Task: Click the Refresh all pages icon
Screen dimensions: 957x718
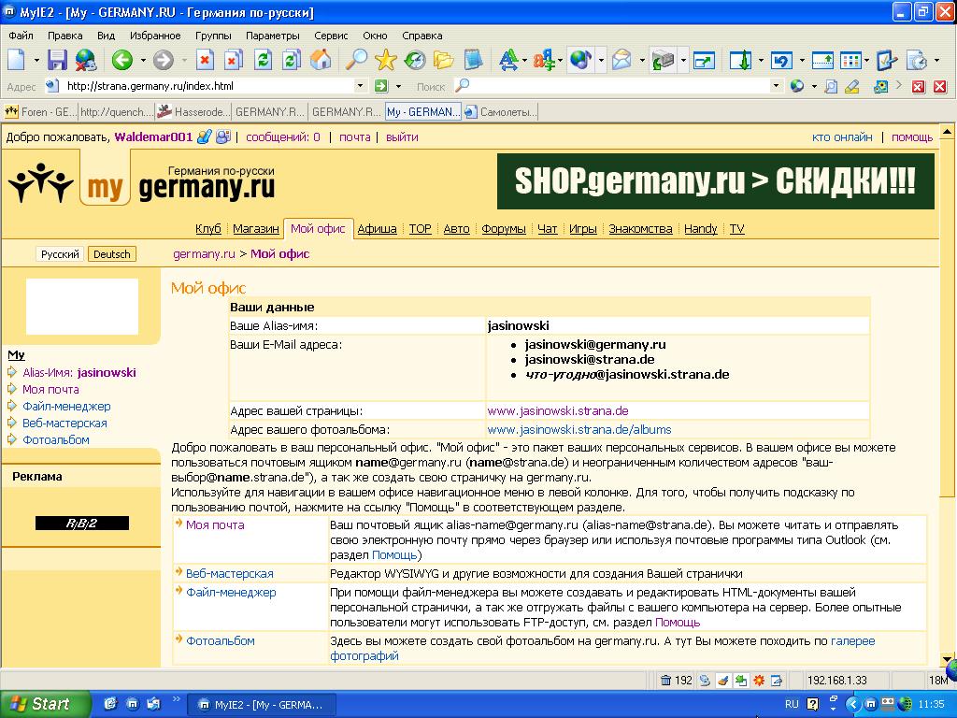Action: (x=292, y=60)
